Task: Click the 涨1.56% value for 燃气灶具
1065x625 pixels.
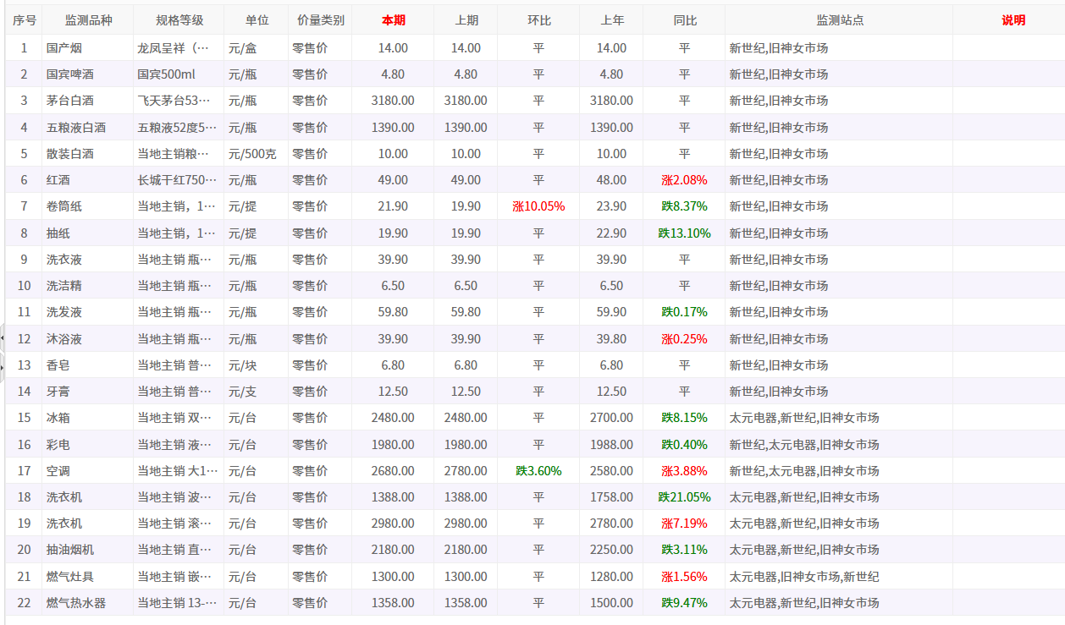Action: tap(684, 577)
